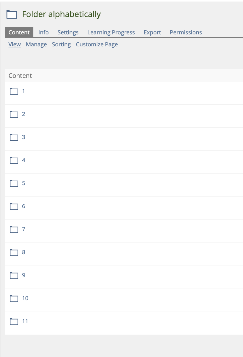Open the folder titled 4
Viewport: 243px width, 357px height.
click(x=24, y=160)
